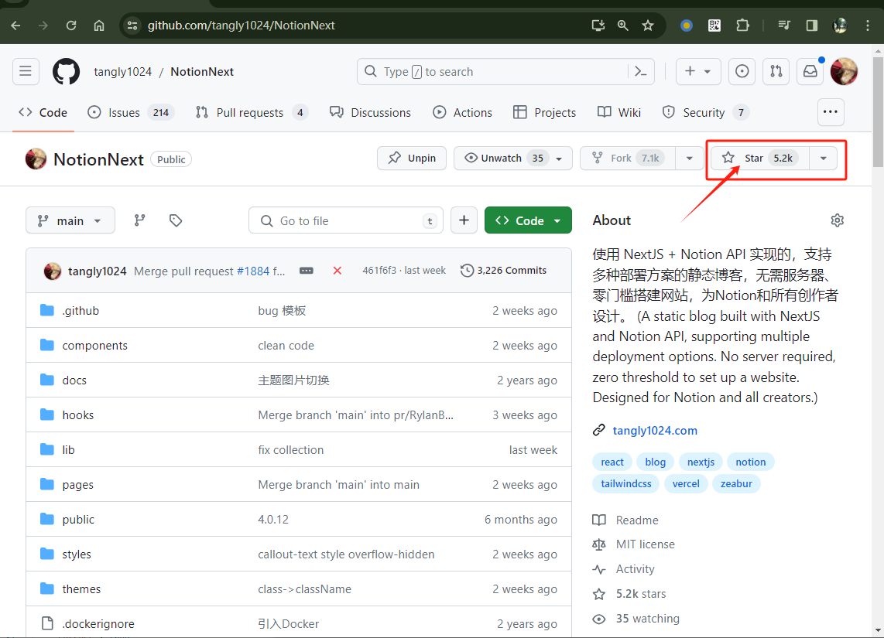
Task: View tags using the tag icon
Action: pyautogui.click(x=176, y=220)
